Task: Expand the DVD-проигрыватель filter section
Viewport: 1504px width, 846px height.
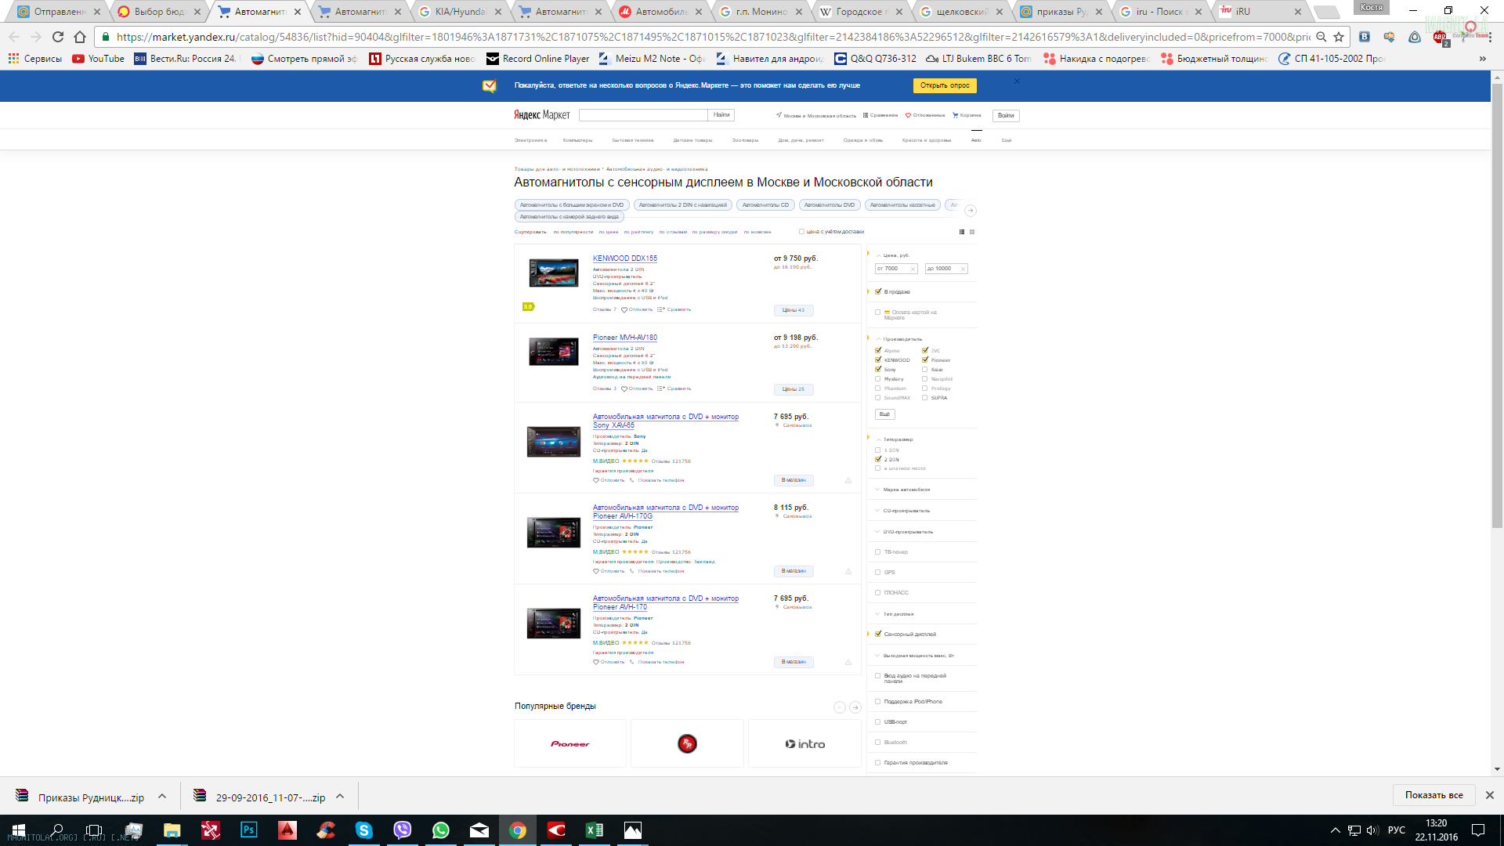Action: pos(907,532)
